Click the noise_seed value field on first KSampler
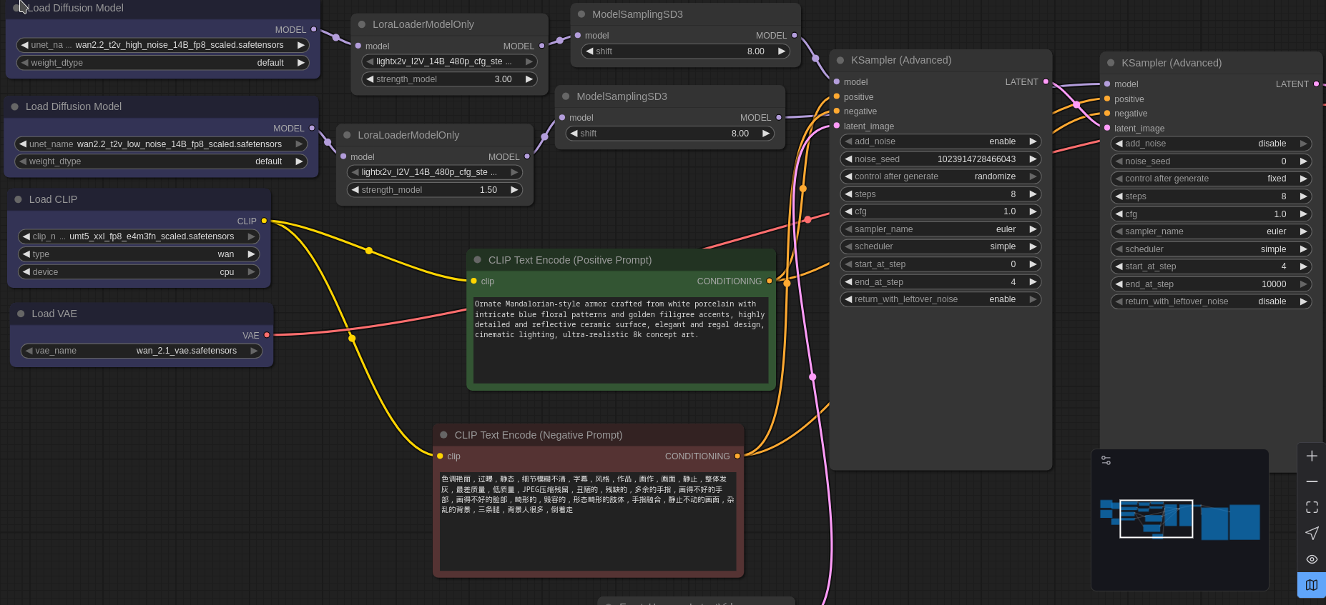Screen dimensions: 1326x605 click(941, 159)
